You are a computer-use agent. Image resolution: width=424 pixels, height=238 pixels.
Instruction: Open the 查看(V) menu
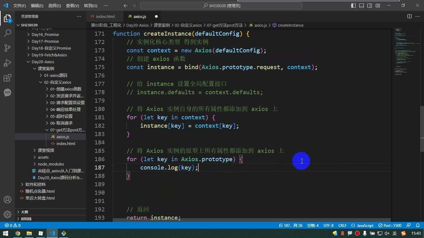click(x=72, y=6)
